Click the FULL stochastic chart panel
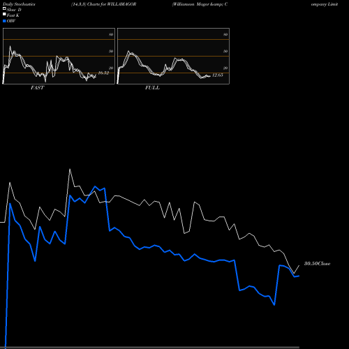Viewport: 349px width, 349px height. point(173,56)
